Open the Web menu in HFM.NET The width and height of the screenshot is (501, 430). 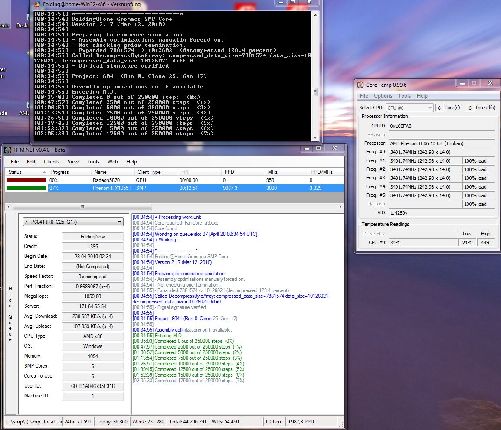112,162
